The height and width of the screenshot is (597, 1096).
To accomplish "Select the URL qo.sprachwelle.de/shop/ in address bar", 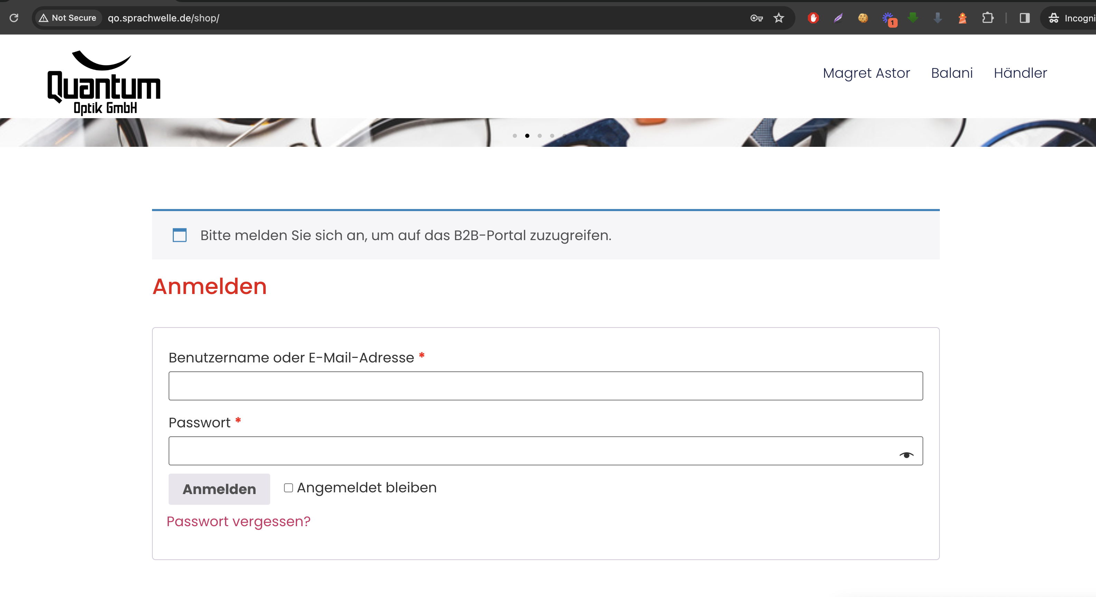I will tap(163, 18).
